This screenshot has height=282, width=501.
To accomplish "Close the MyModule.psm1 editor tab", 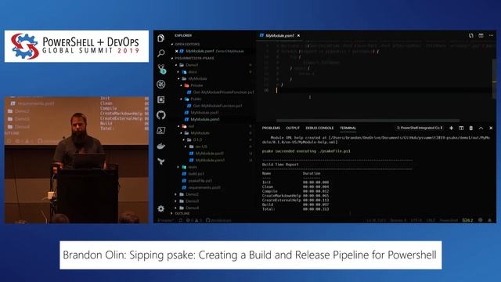I will (298, 35).
